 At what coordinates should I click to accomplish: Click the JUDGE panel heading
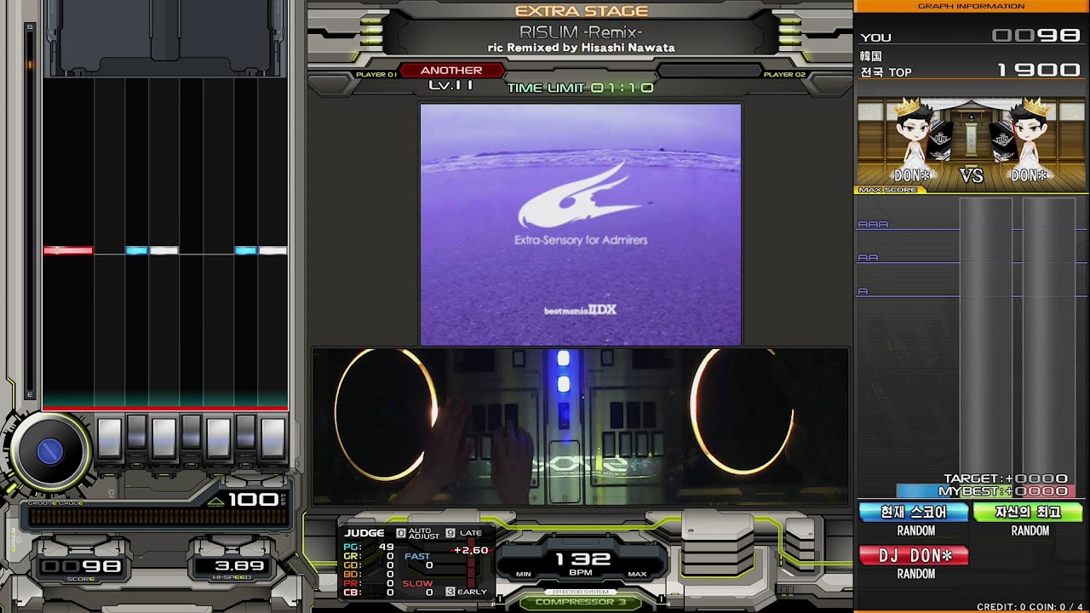click(364, 533)
